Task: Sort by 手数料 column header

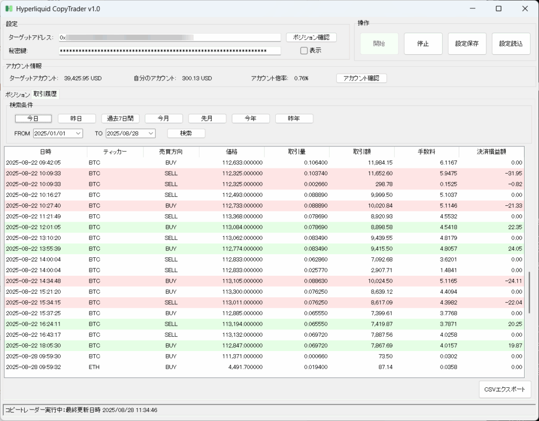Action: pos(426,152)
